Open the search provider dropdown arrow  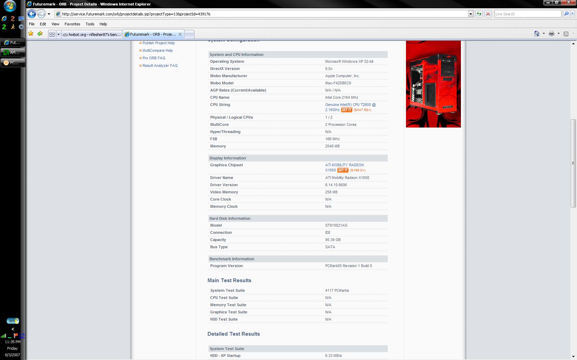pyautogui.click(x=573, y=14)
